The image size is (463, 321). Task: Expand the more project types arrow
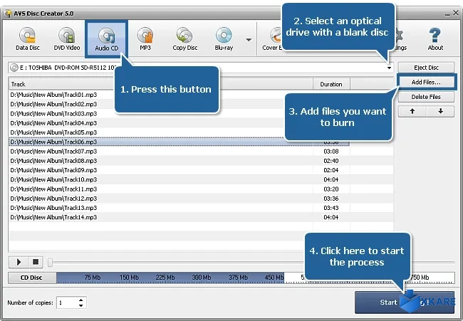(249, 40)
